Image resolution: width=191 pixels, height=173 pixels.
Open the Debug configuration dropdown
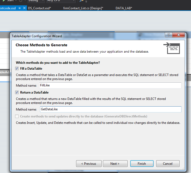click(x=36, y=1)
